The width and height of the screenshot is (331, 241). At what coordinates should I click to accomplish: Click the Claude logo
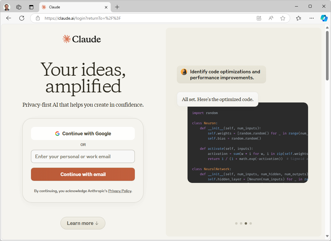coord(82,39)
